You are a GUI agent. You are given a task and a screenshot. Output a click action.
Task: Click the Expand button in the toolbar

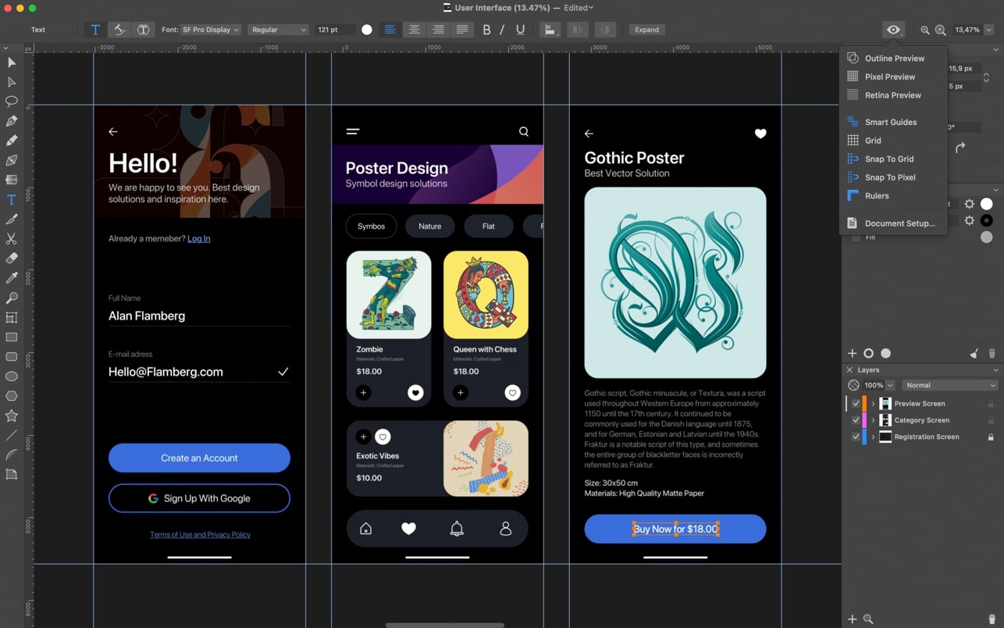tap(646, 30)
